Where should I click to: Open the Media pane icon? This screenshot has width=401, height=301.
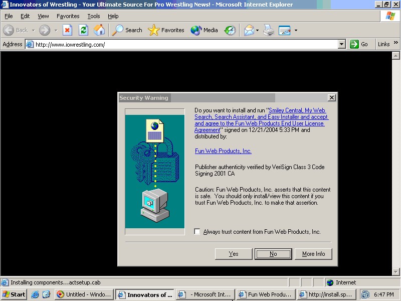[196, 30]
